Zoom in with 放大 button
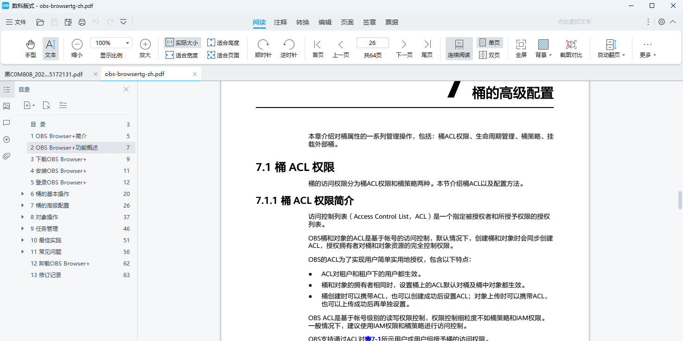 (x=145, y=49)
